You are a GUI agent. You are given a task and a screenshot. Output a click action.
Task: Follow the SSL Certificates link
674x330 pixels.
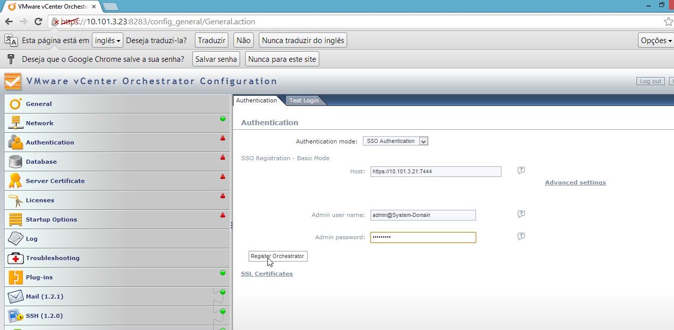pos(267,274)
